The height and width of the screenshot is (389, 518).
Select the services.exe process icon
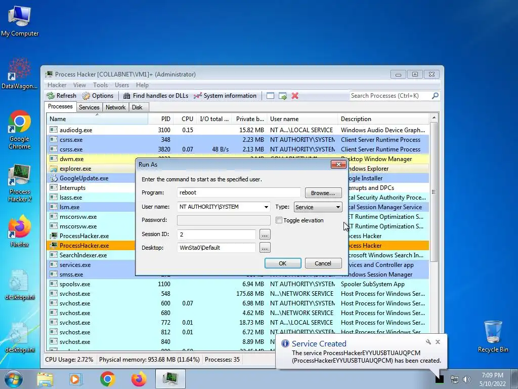(x=54, y=264)
